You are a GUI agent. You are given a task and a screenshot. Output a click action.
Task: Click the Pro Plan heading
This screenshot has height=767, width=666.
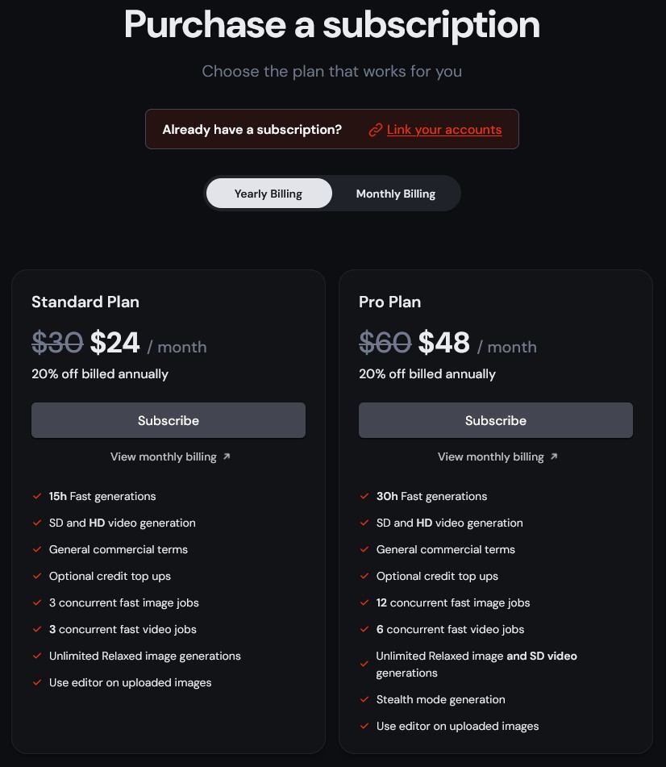(x=390, y=302)
